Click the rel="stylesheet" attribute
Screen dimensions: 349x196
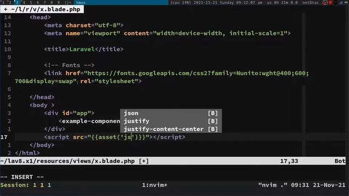coord(109,81)
